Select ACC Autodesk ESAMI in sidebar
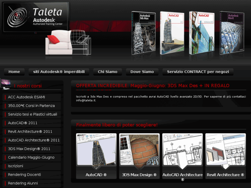251x188 pixels. [x=32, y=97]
